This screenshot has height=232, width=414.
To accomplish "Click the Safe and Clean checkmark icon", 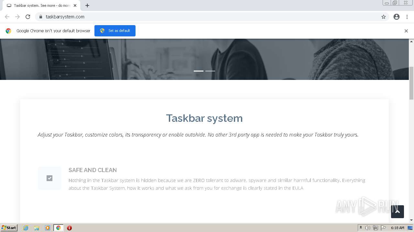I will 49,178.
